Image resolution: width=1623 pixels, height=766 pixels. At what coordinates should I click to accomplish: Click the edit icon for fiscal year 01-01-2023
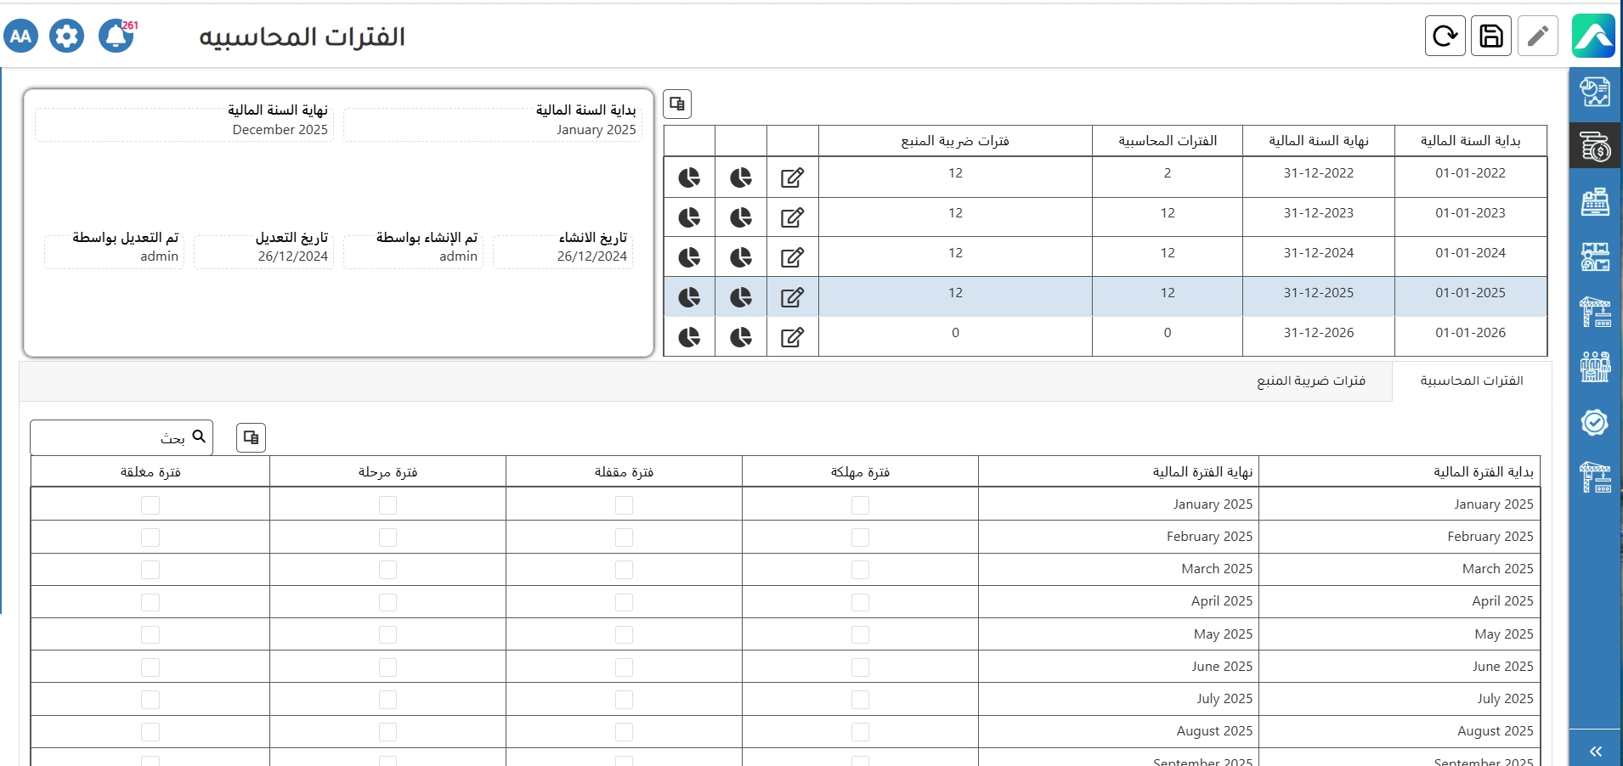point(792,217)
